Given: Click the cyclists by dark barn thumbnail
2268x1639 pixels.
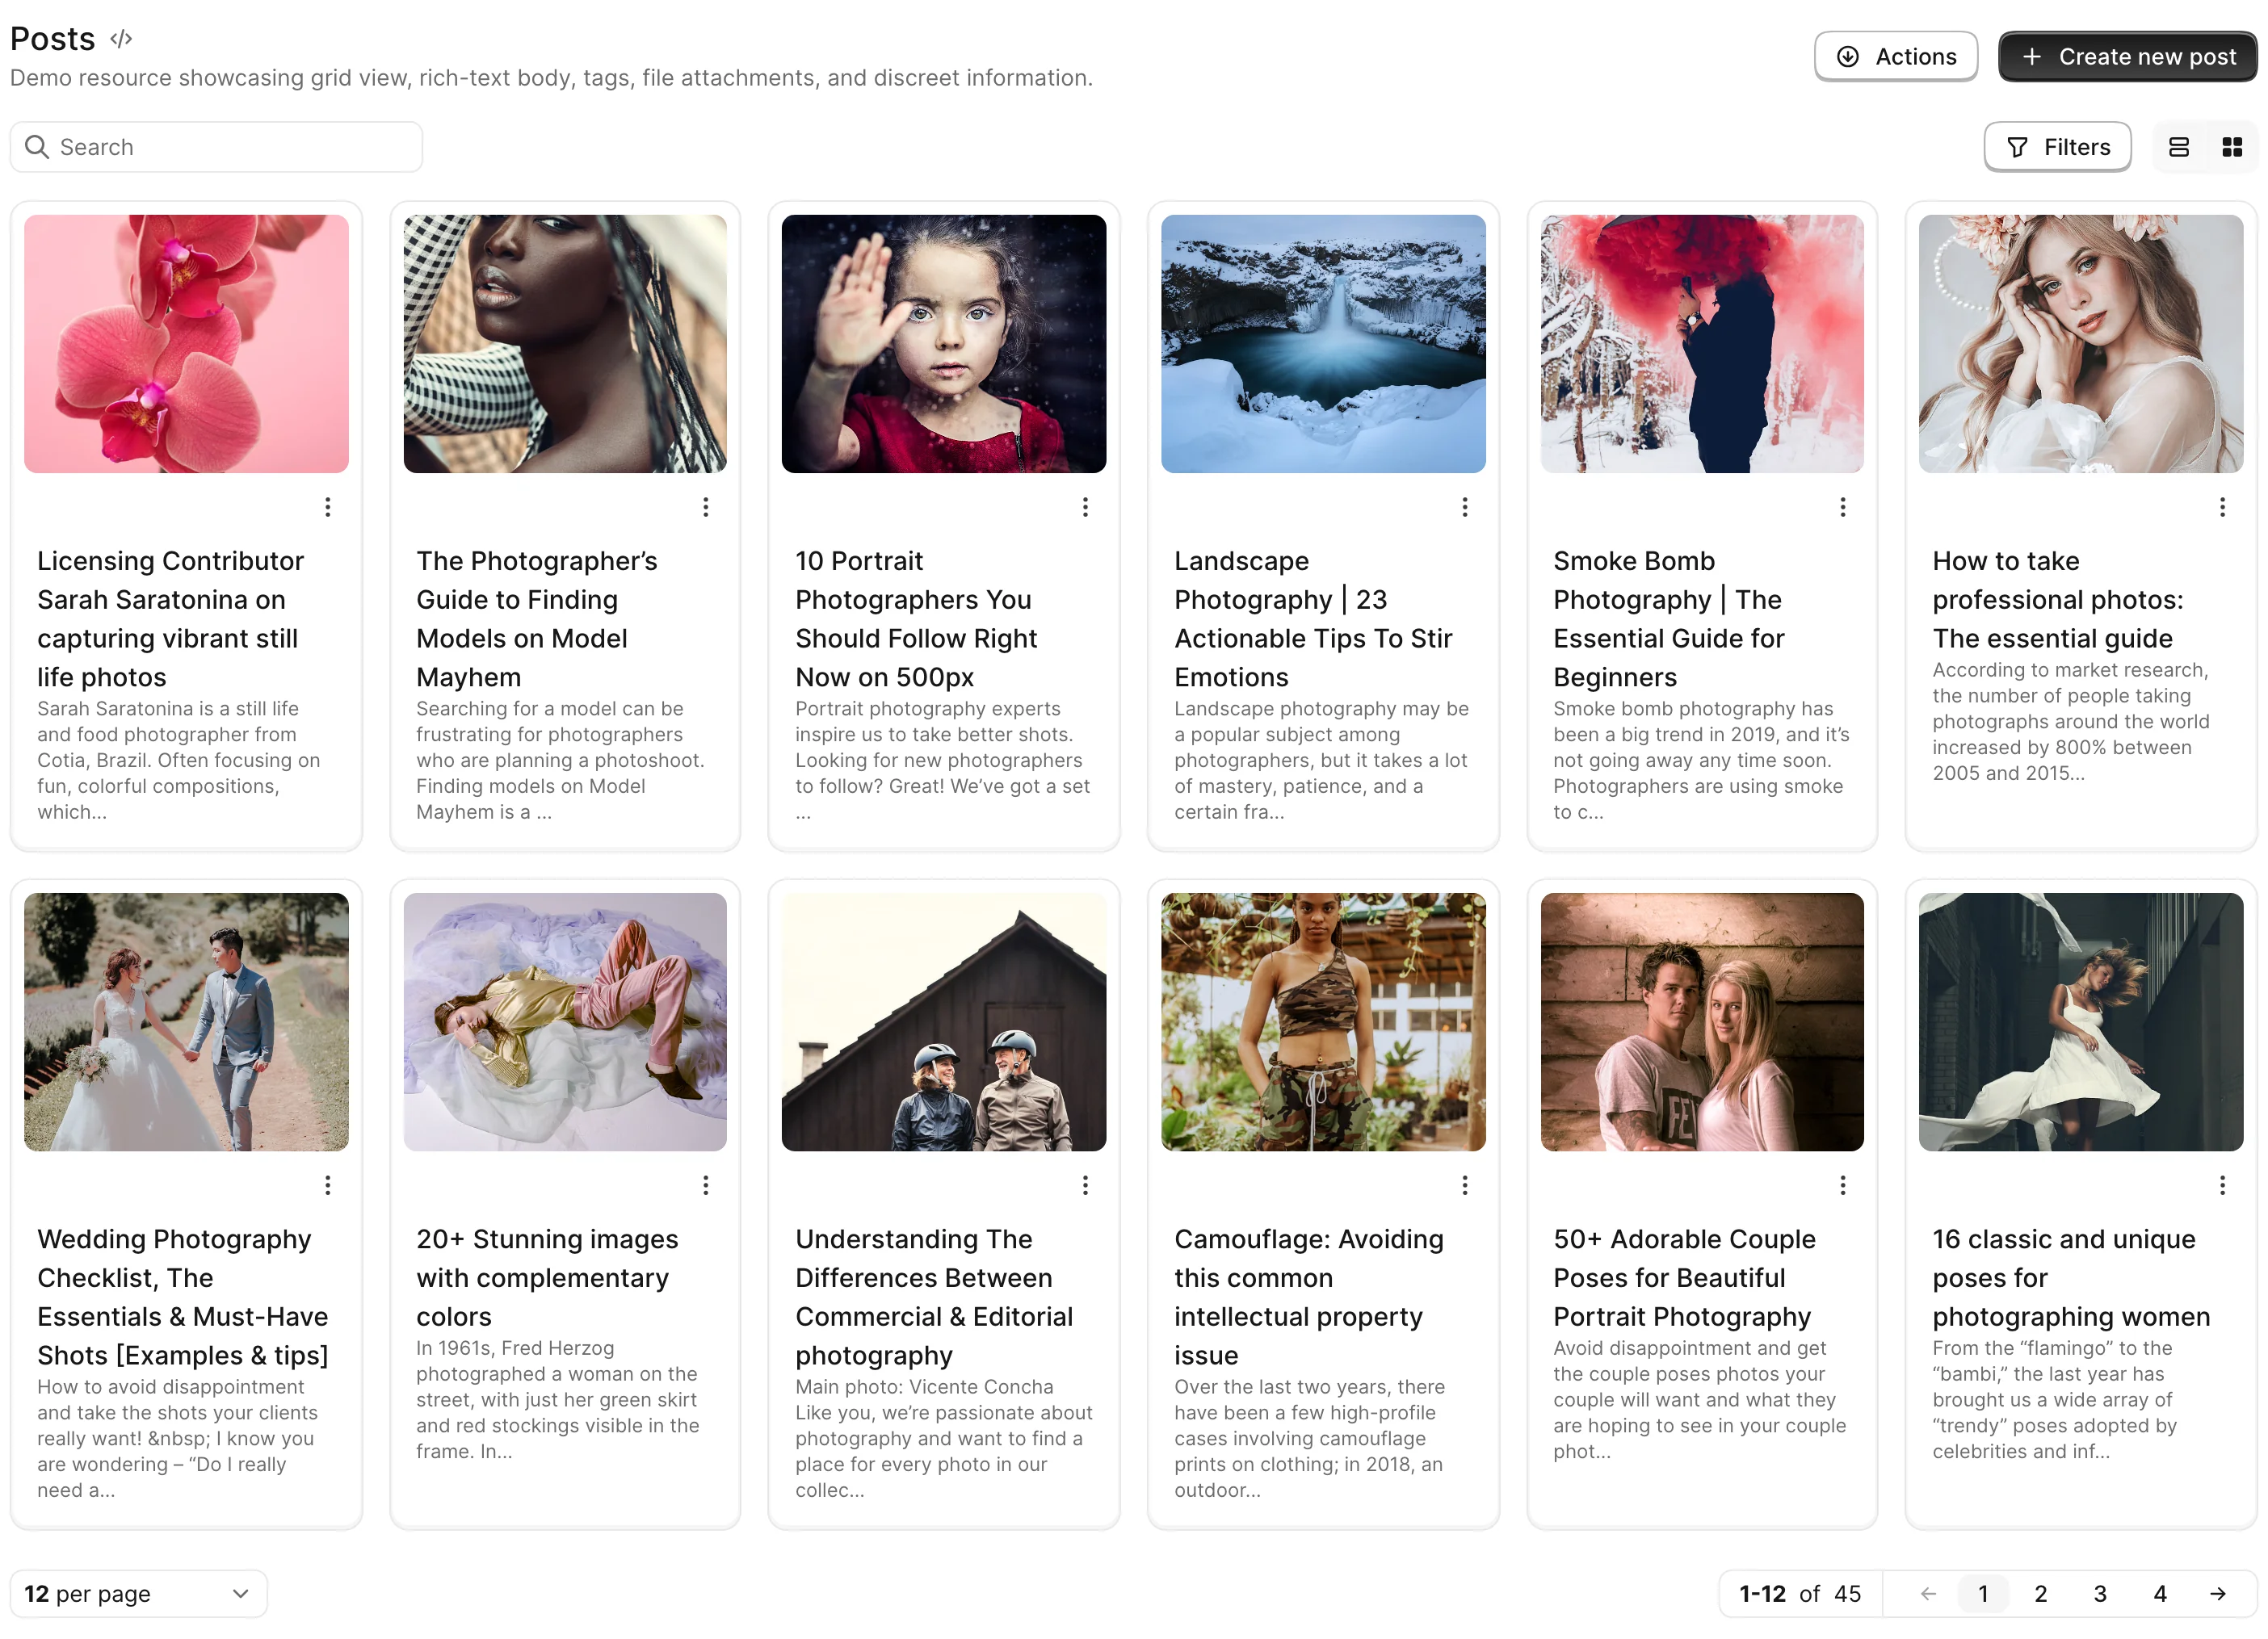Looking at the screenshot, I should click(x=943, y=1021).
